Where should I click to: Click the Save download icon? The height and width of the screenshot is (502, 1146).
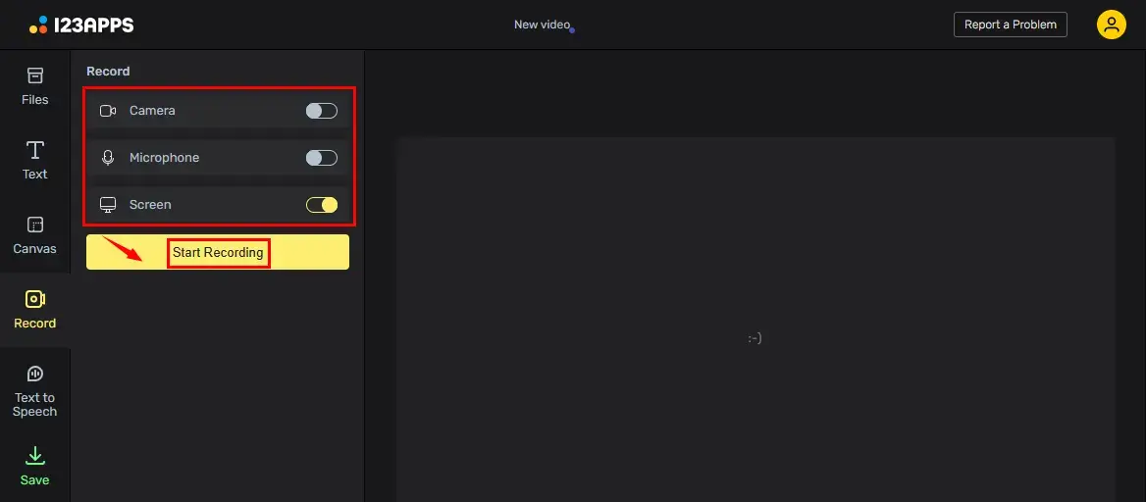(x=35, y=456)
